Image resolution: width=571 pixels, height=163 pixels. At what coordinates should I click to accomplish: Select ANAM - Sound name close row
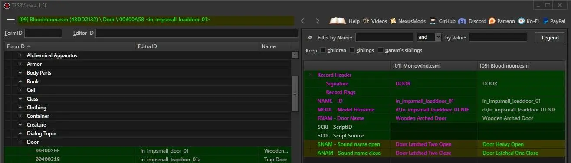[x=435, y=153]
